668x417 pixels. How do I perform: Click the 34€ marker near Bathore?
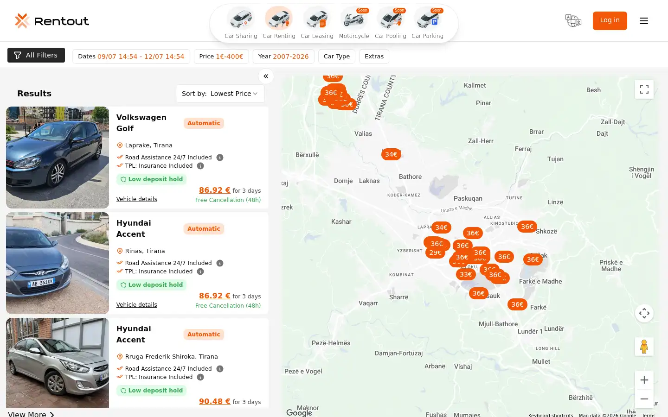click(x=391, y=154)
